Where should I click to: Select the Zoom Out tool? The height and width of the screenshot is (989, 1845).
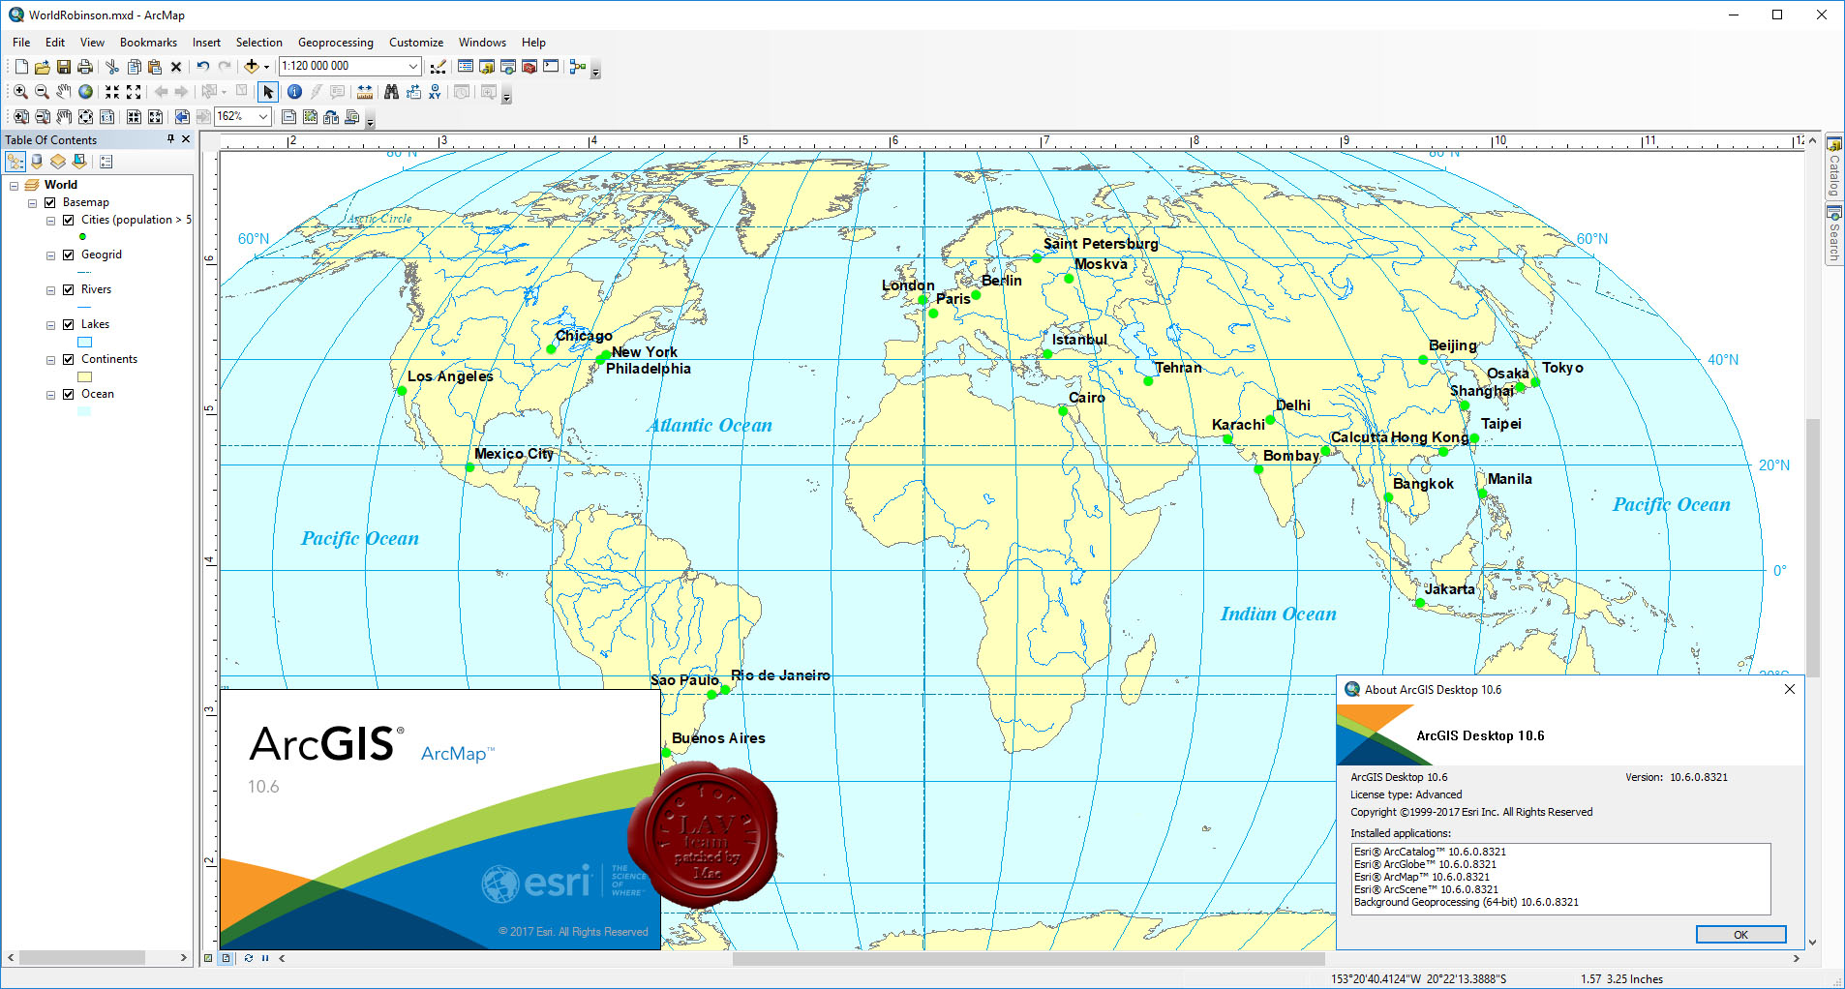point(42,92)
